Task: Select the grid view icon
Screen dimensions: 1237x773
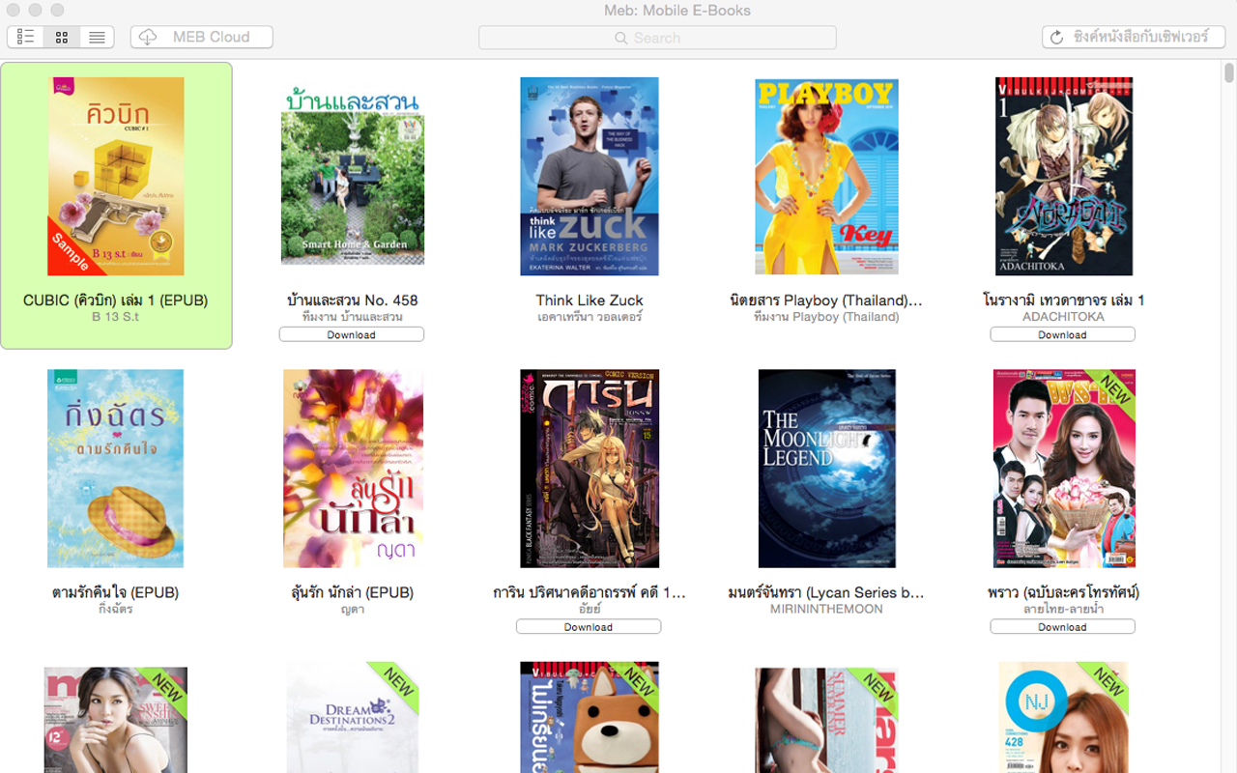Action: pos(62,37)
